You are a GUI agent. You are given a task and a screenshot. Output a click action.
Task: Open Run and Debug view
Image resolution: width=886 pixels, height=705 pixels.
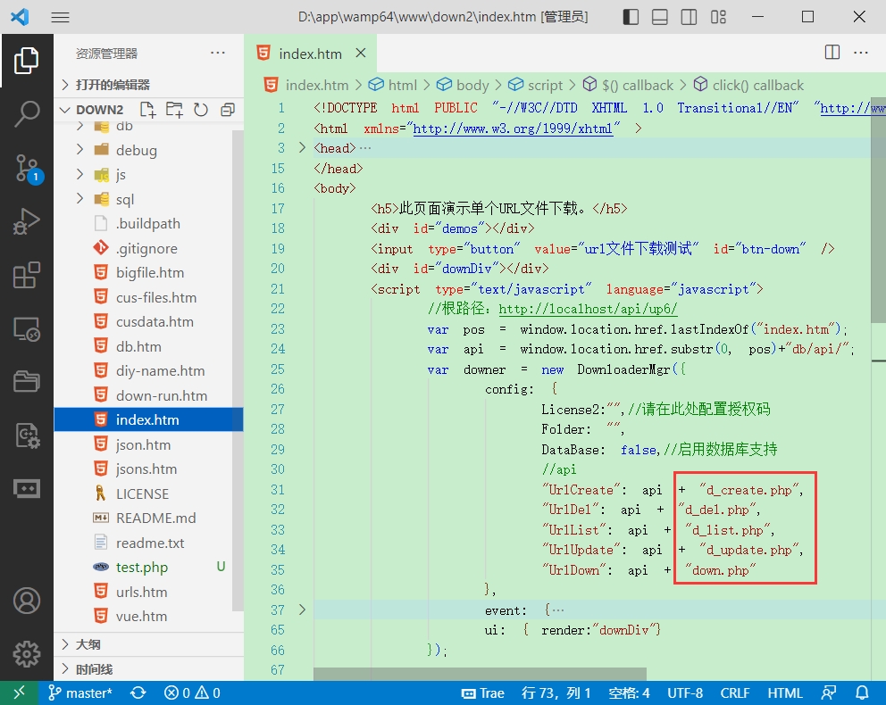point(27,221)
